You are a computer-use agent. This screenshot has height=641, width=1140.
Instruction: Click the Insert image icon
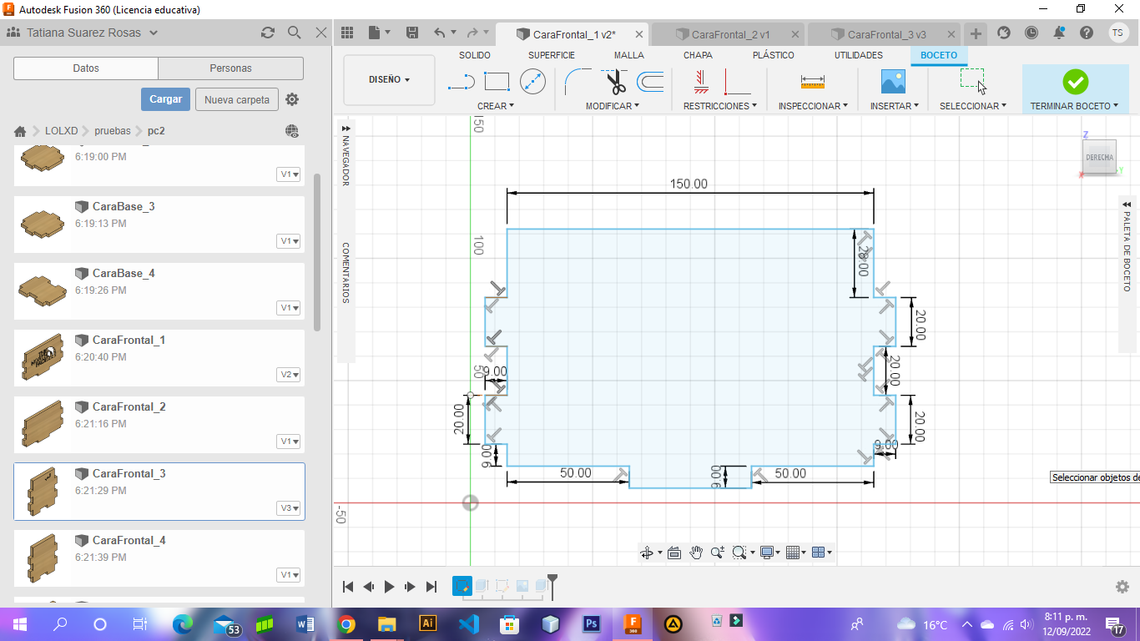(893, 82)
